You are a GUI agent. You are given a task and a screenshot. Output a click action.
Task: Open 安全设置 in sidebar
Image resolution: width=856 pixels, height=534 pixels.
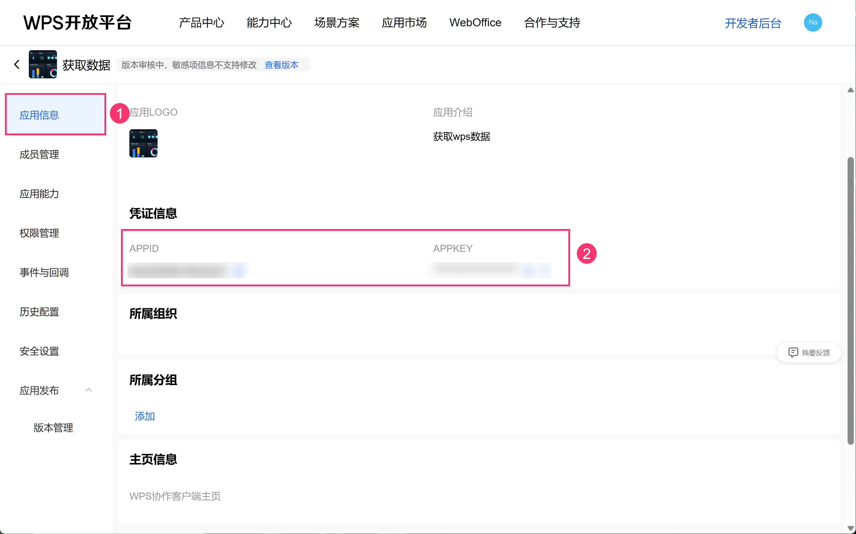tap(39, 351)
